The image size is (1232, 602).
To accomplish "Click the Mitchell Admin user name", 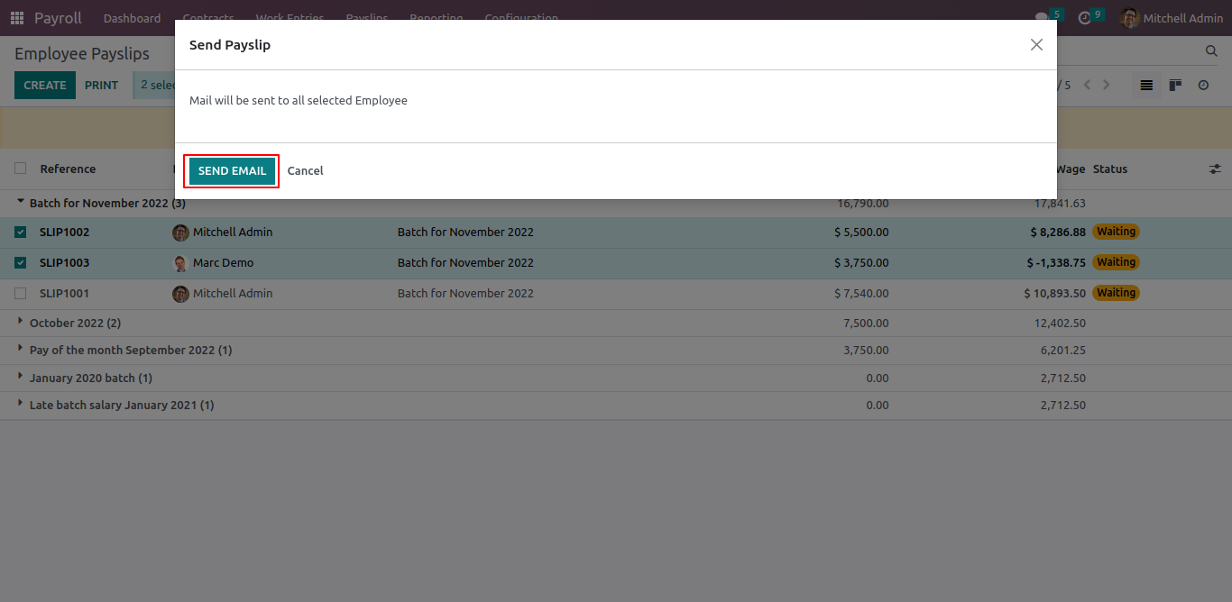I will click(1183, 18).
